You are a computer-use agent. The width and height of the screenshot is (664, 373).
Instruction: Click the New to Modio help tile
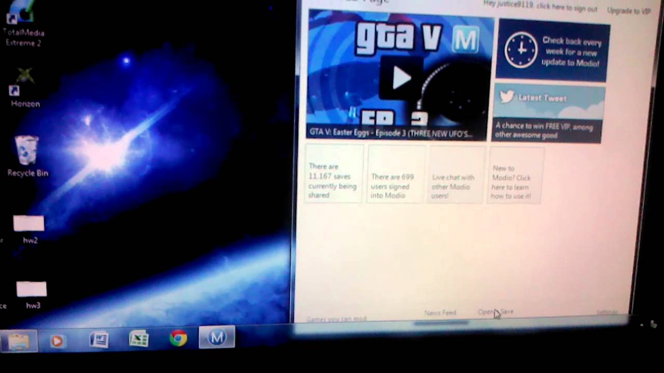coord(516,176)
